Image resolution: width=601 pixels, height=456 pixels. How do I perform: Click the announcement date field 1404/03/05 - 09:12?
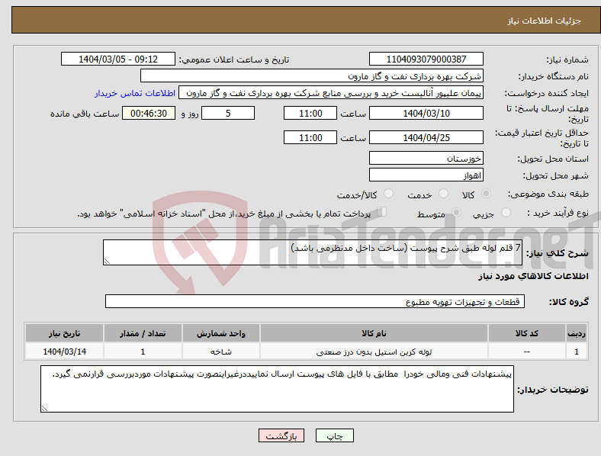(118, 59)
